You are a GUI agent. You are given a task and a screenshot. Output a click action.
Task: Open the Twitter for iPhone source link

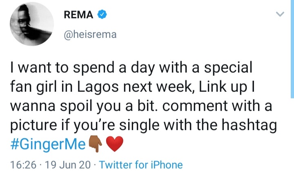(x=140, y=164)
